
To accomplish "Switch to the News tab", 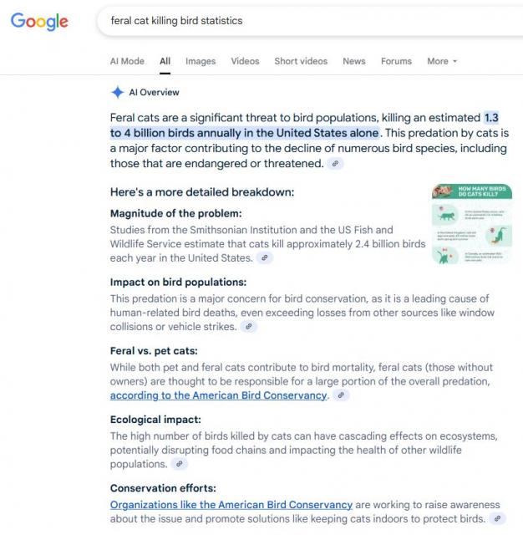I will click(354, 61).
